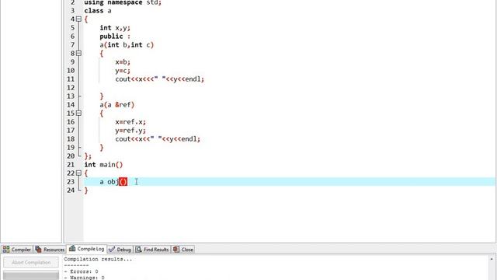Click on 'class a' declaration
497x280 pixels.
coord(98,10)
